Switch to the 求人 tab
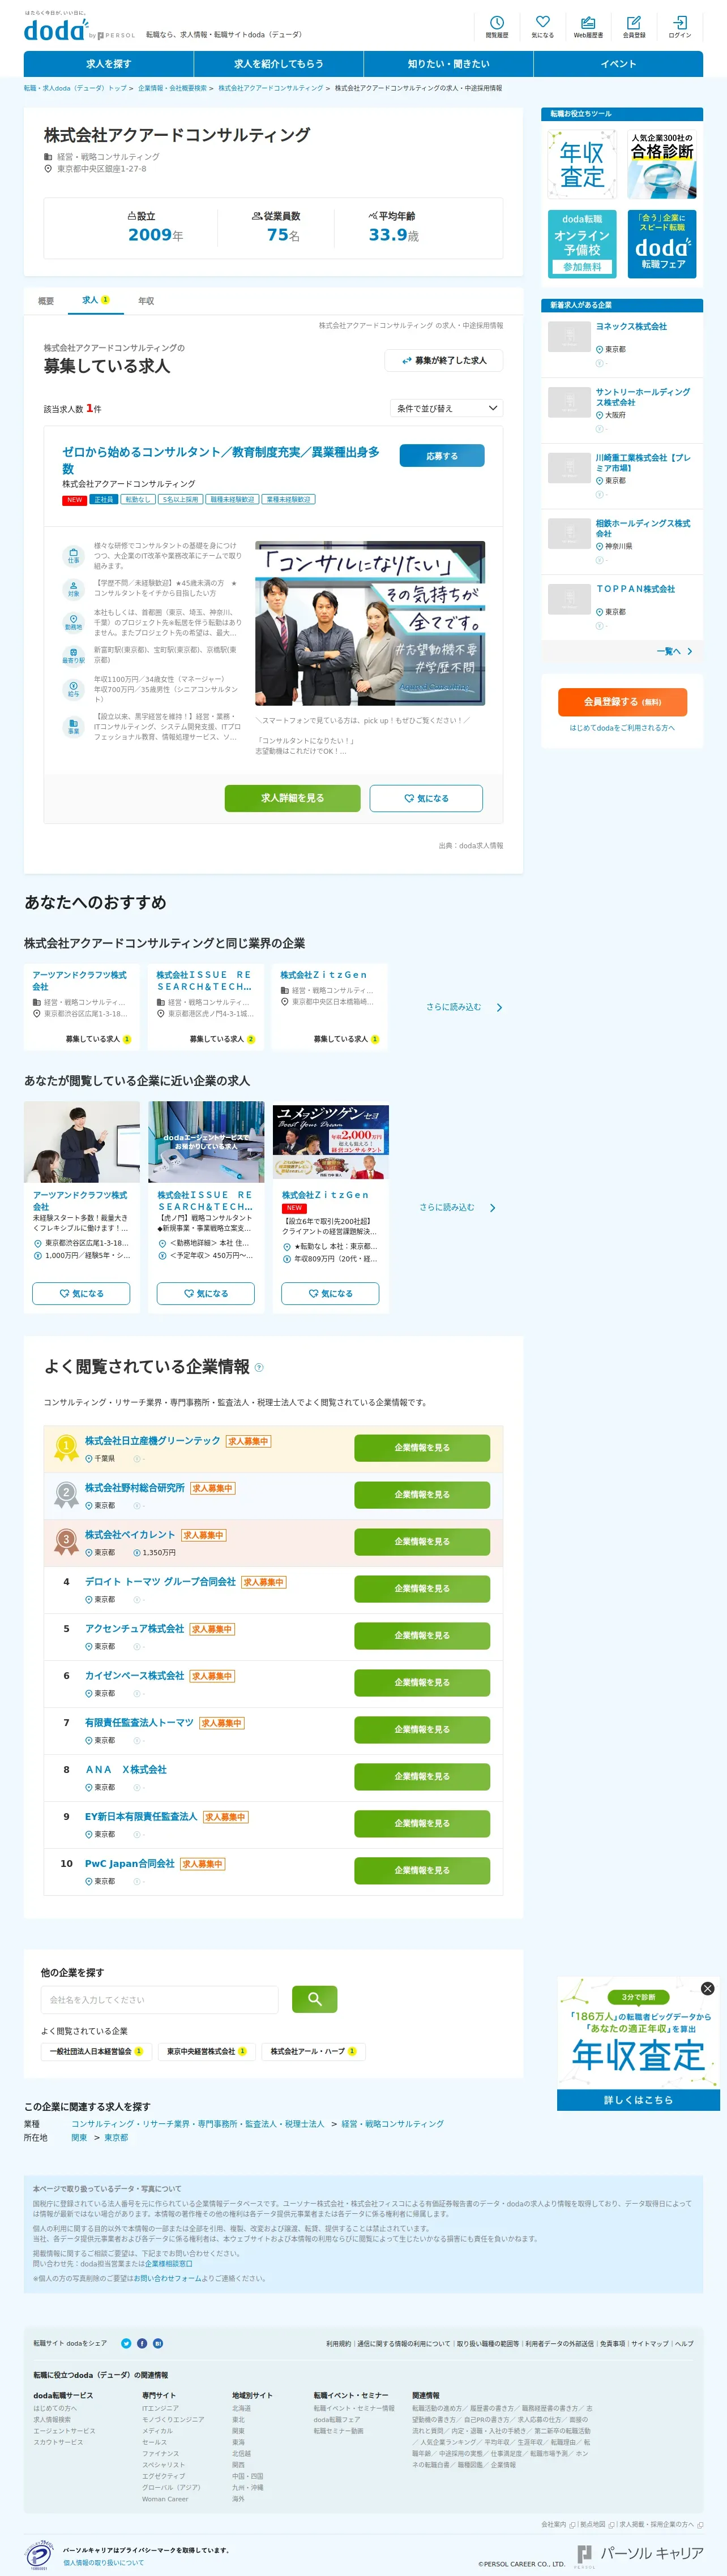727x2576 pixels. 96,300
